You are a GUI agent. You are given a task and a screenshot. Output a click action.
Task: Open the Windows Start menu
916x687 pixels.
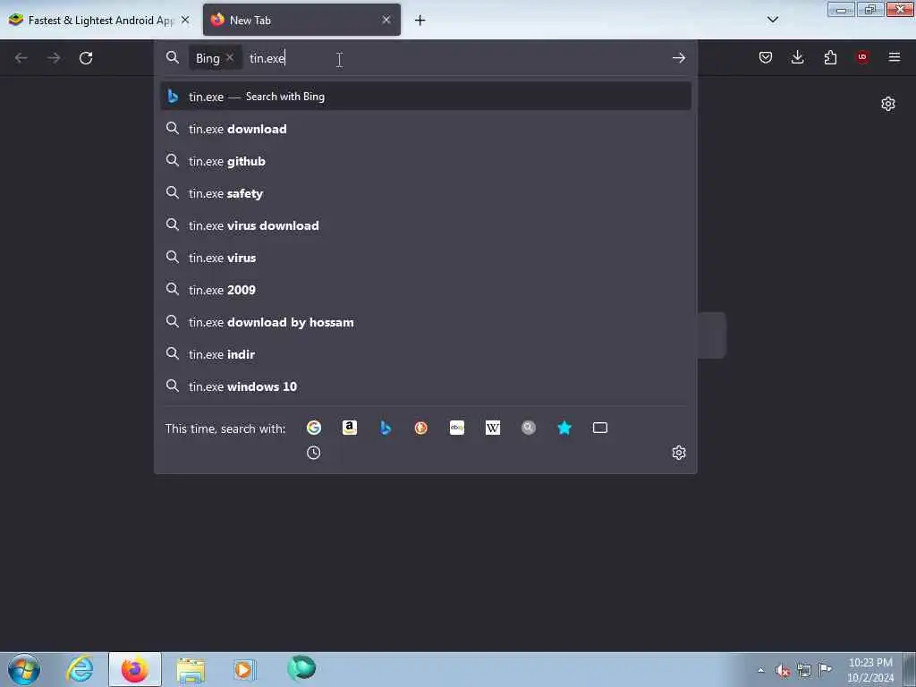(x=24, y=669)
